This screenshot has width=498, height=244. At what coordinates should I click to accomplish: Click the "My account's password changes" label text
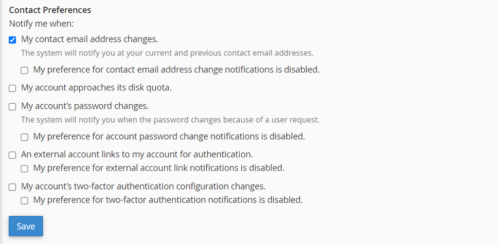[x=85, y=106]
